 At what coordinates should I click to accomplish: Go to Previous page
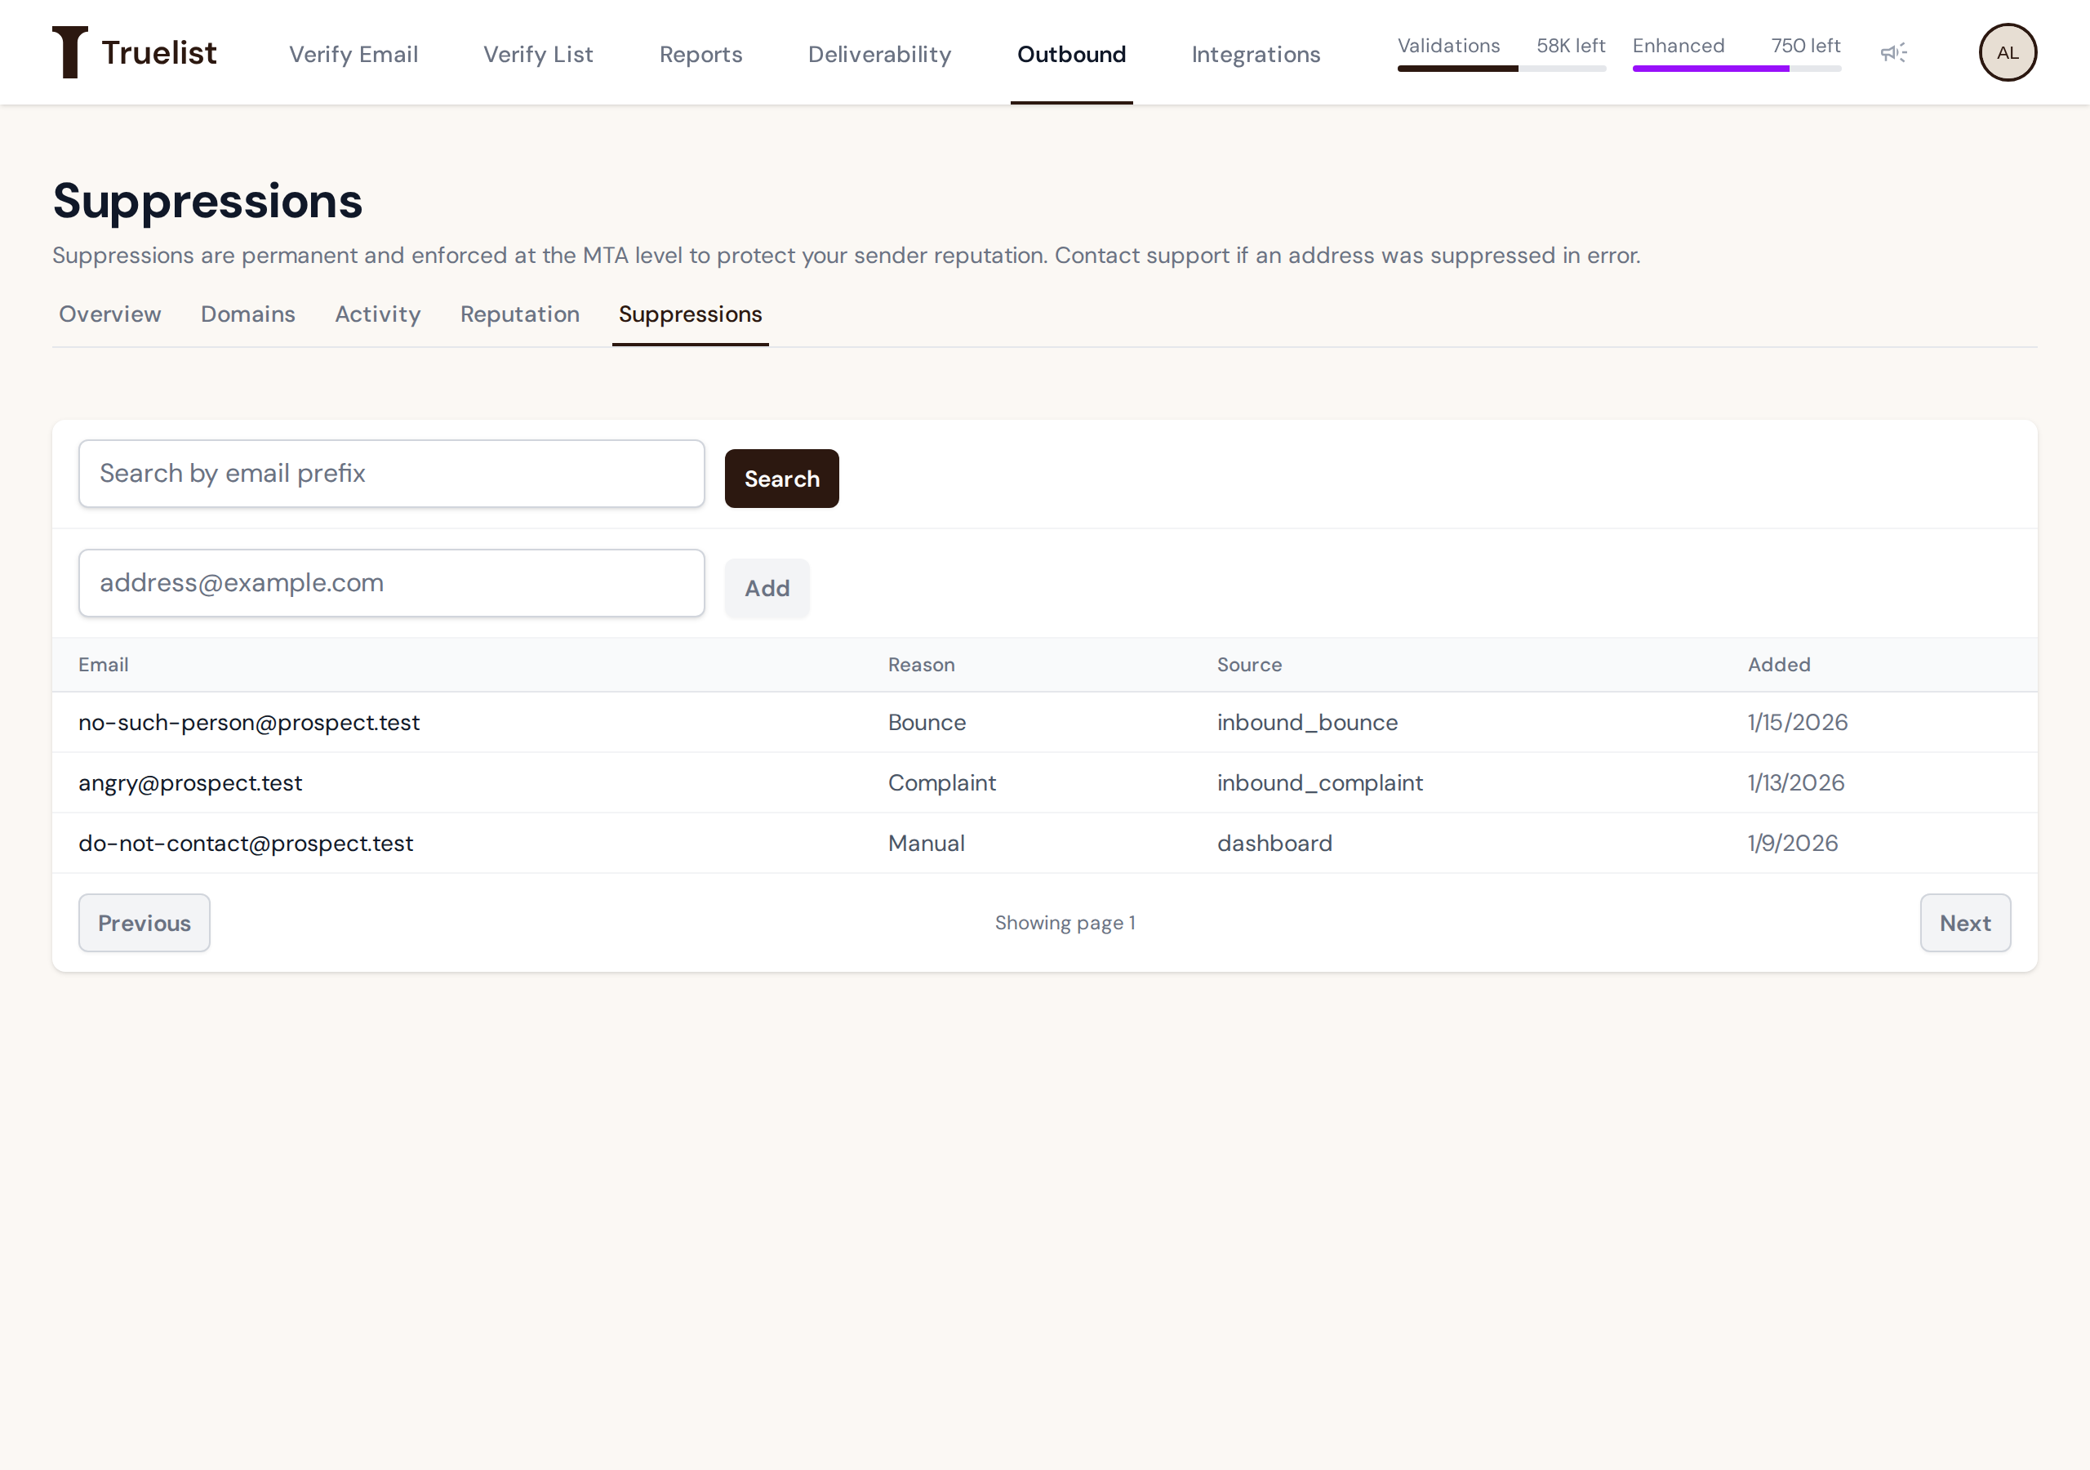point(144,923)
